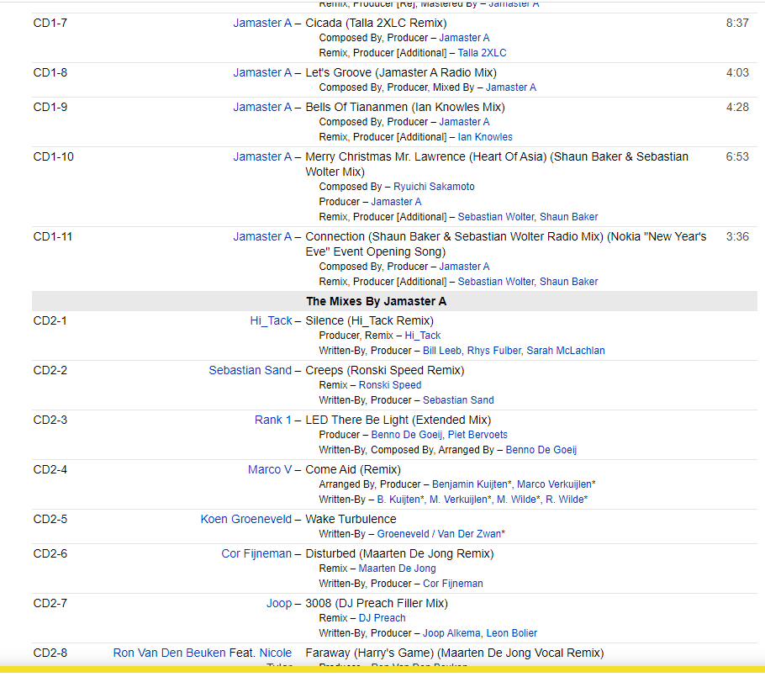765x677 pixels.
Task: Open Jamaster A artist link on CD1-9 row
Action: [x=262, y=107]
